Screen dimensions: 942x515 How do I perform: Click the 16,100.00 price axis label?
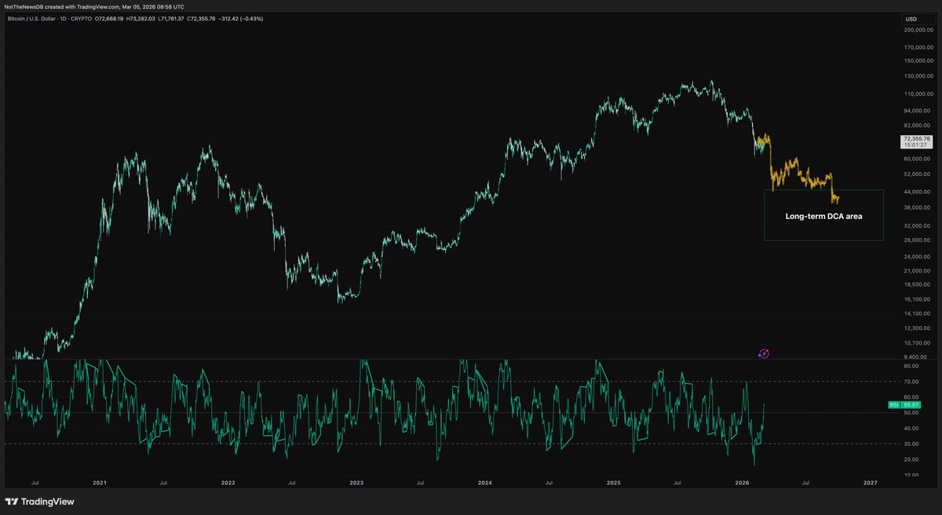pyautogui.click(x=917, y=300)
